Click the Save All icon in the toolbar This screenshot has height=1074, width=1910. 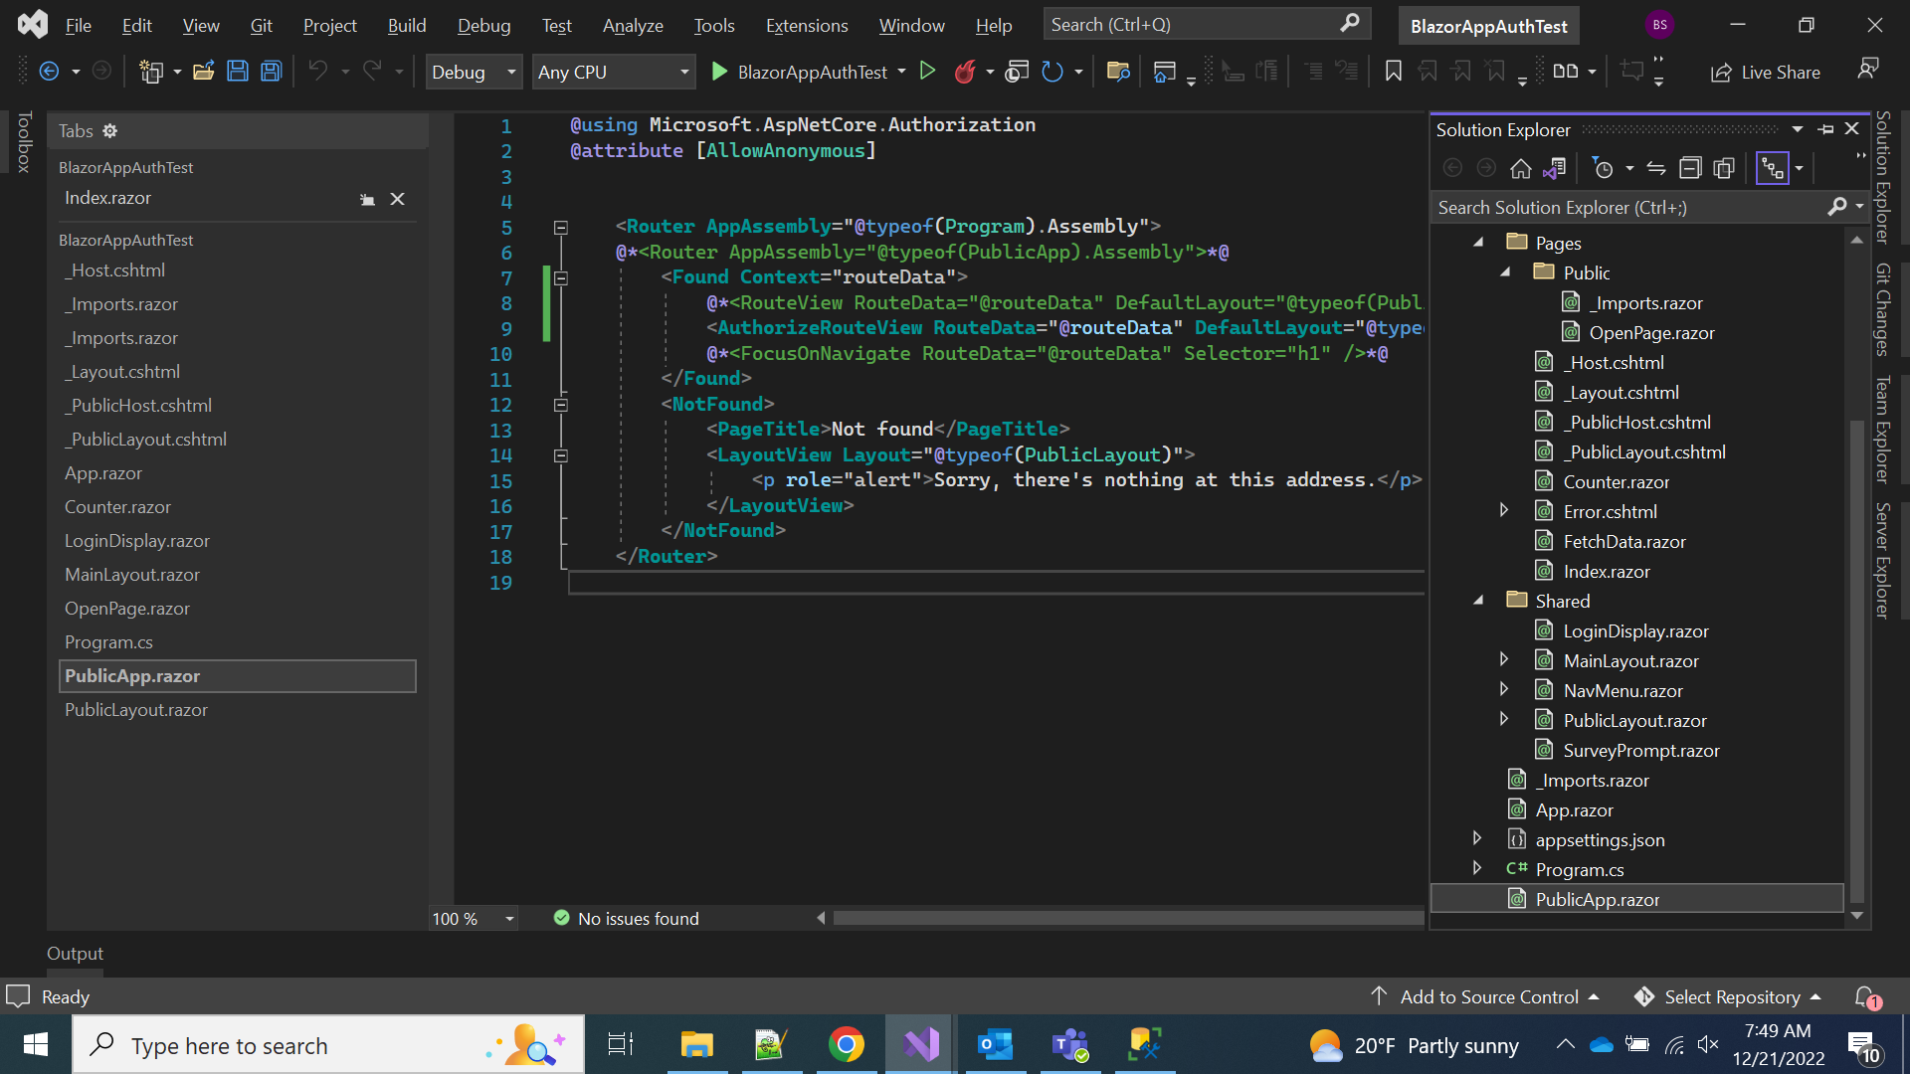[271, 71]
